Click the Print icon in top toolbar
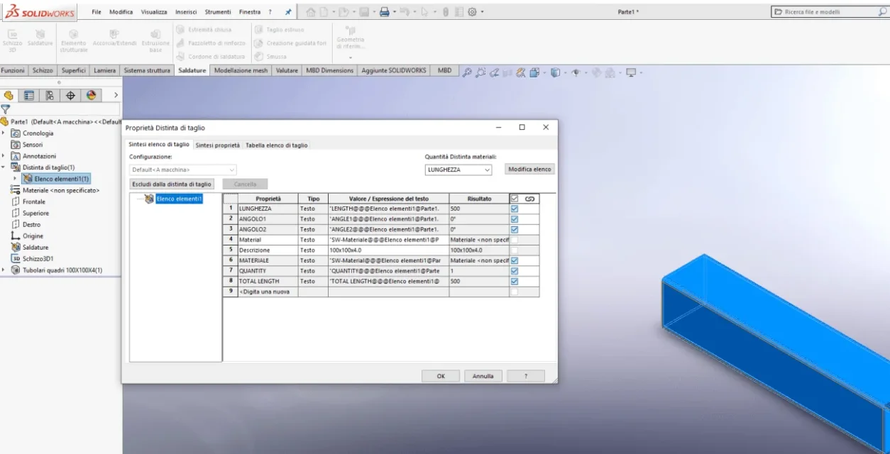This screenshot has height=454, width=890. click(384, 12)
